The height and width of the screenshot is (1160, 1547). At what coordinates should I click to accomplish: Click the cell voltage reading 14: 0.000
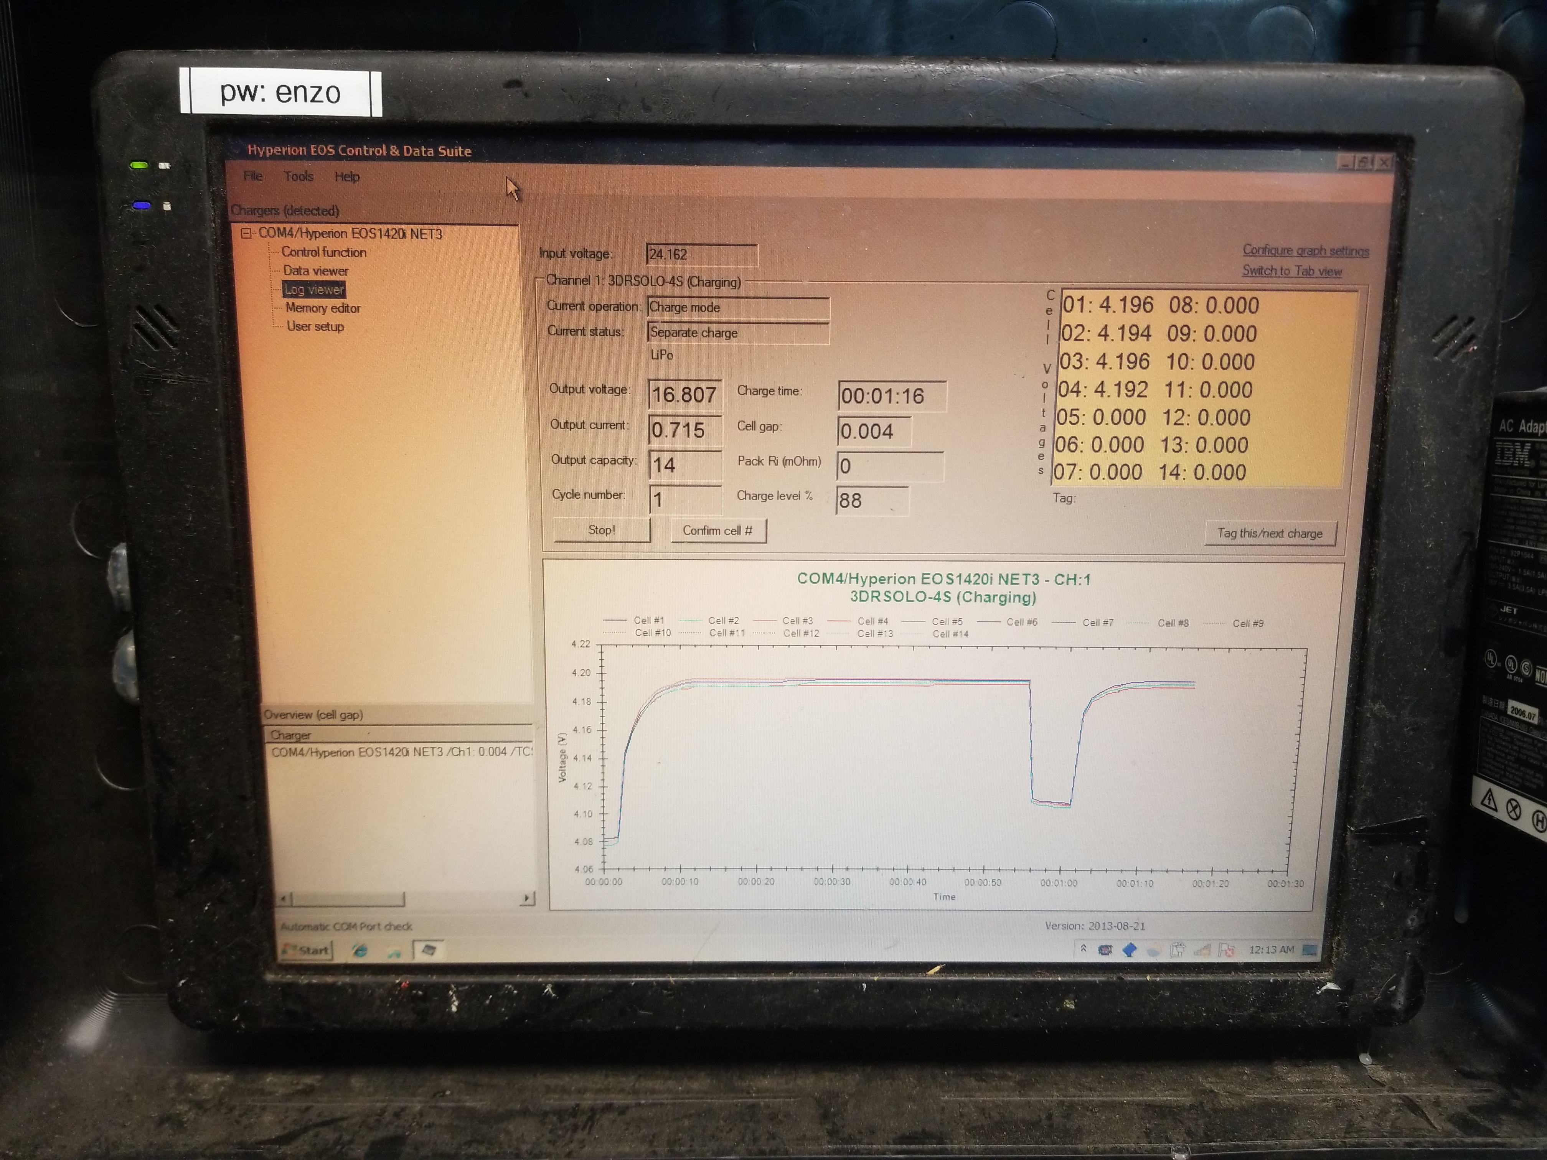click(x=1202, y=473)
